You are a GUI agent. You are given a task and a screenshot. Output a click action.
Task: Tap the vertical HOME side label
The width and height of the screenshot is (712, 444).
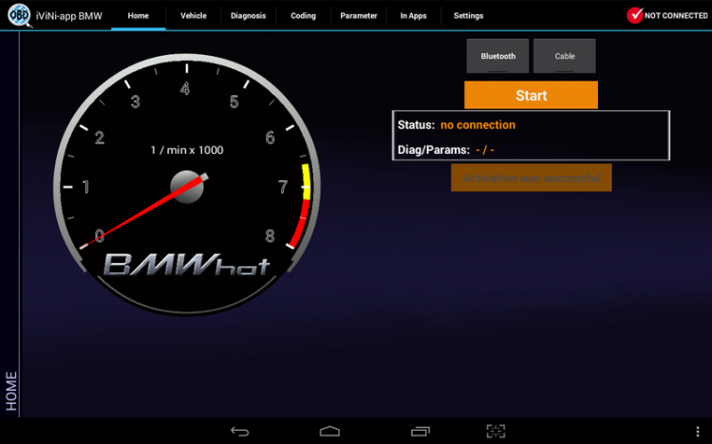10,391
